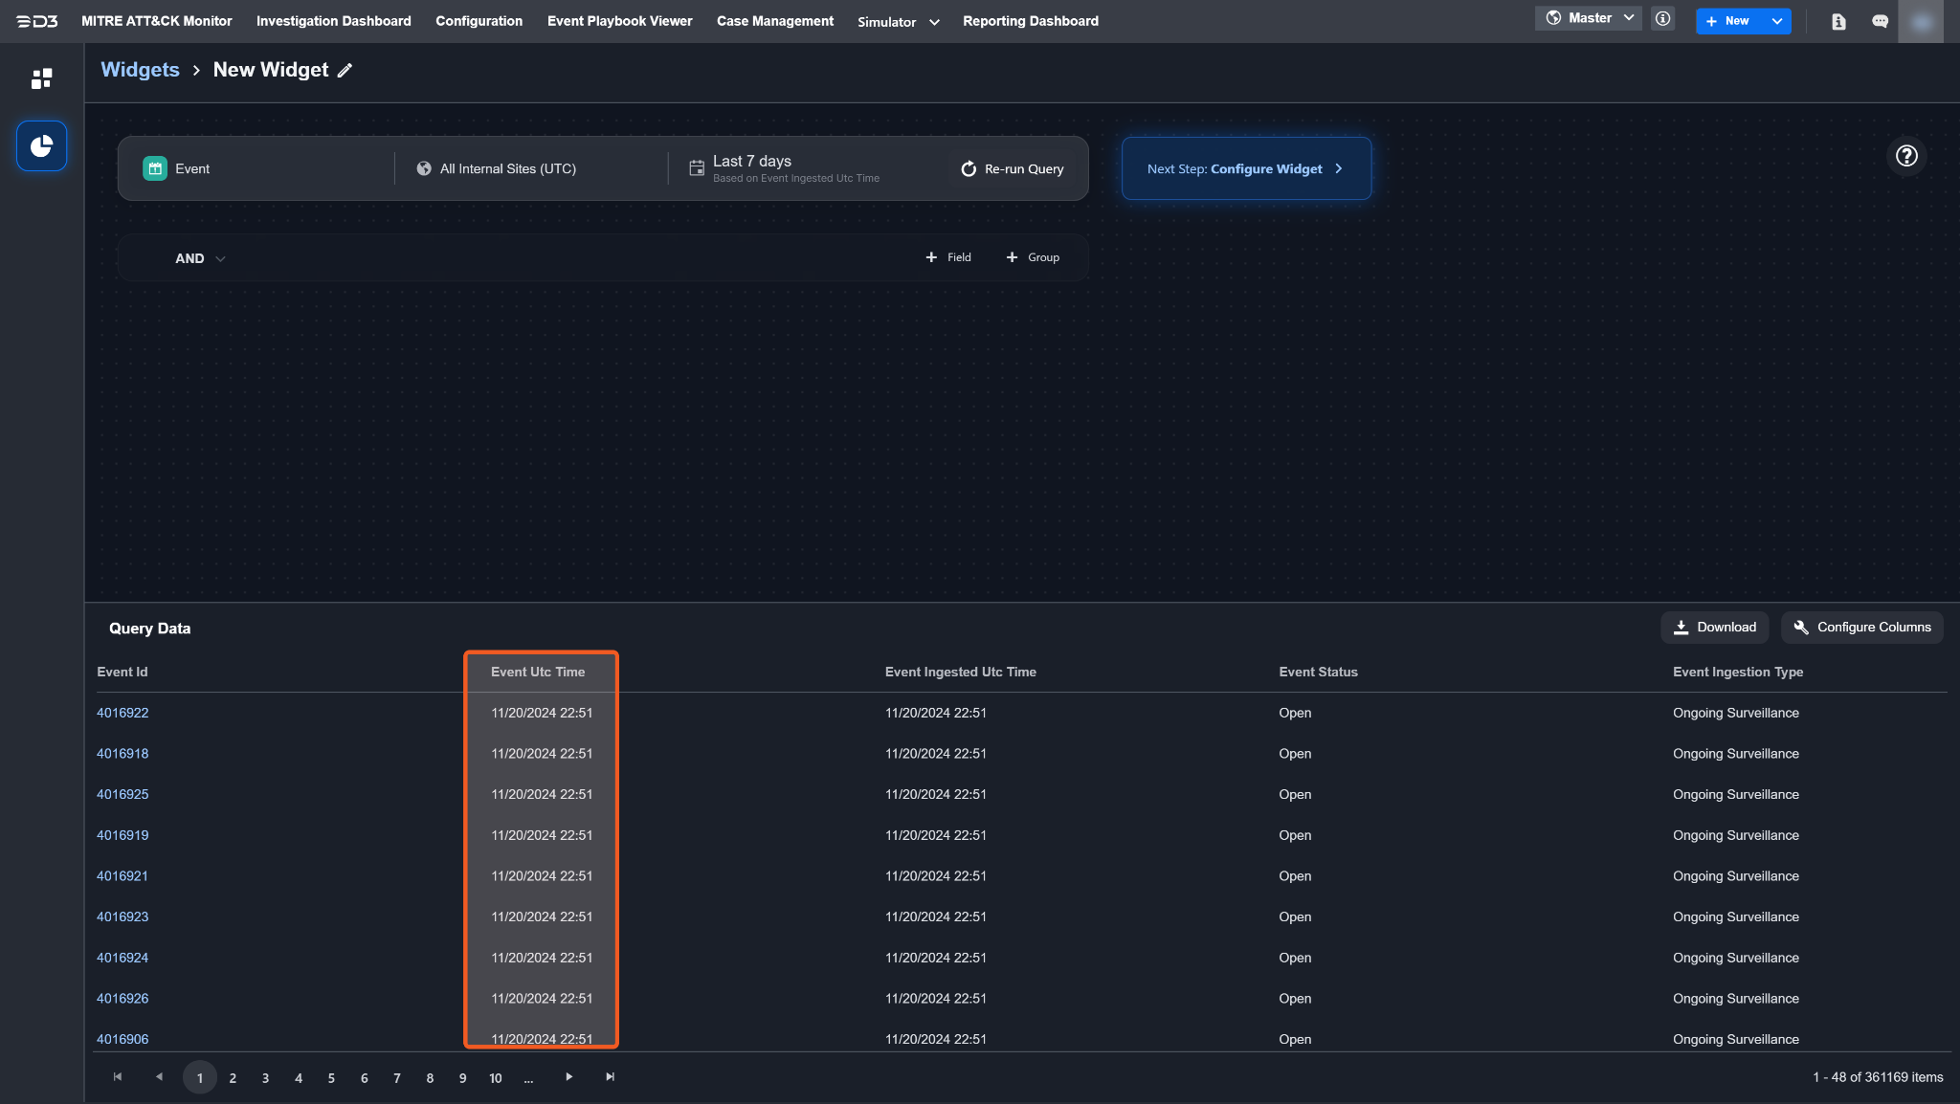Open the chat messages icon in top bar
Viewport: 1960px width, 1104px height.
coord(1880,21)
